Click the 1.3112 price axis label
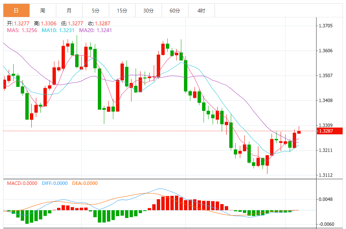Screen dimensions: 346x229 coord(326,175)
